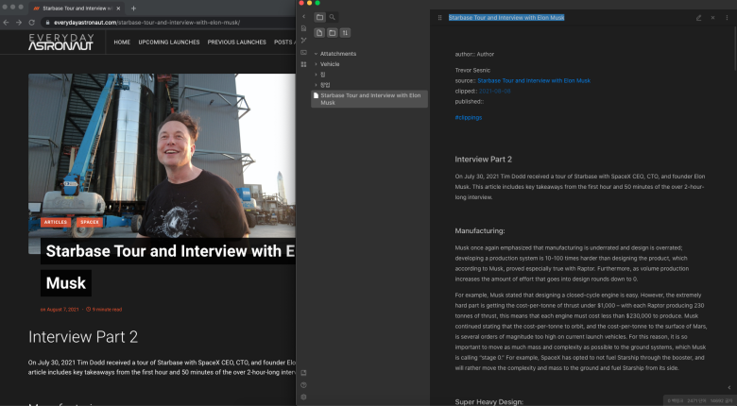Click the Super Heavy Design: heading
The width and height of the screenshot is (737, 406).
coord(488,402)
